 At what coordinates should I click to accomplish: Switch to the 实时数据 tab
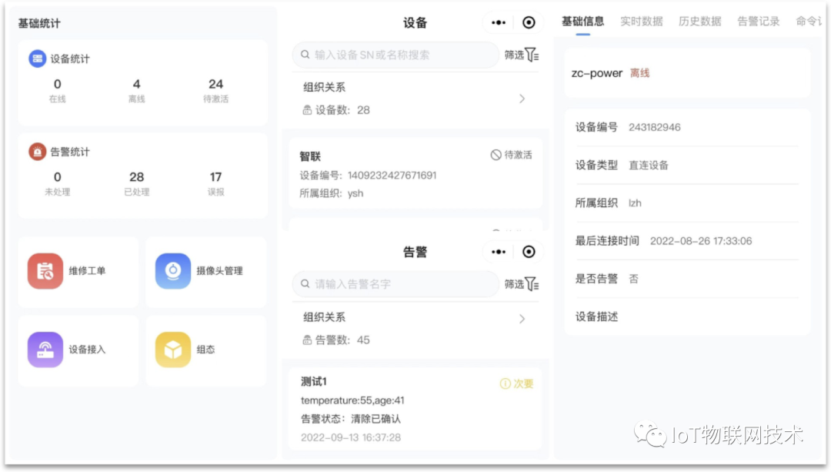[x=641, y=22]
